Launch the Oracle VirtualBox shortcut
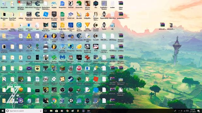The width and height of the screenshot is (202, 113). point(62,101)
